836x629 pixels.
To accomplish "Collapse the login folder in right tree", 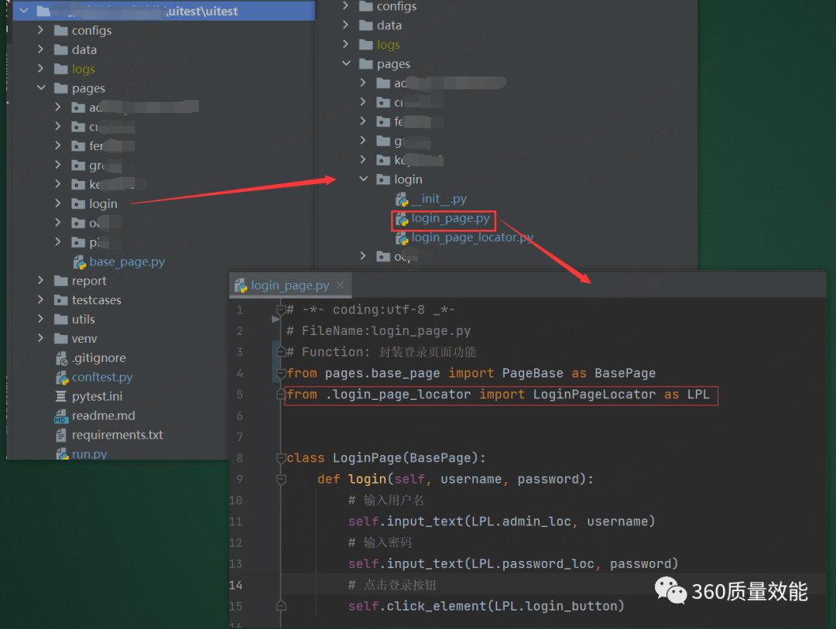I will pos(364,179).
